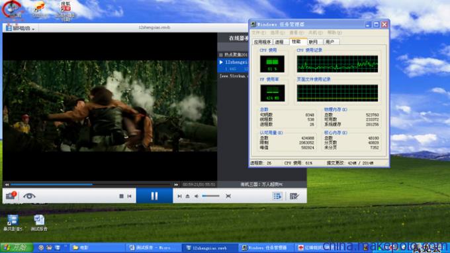450x253 pixels.
Task: Click the eye icon in player bar
Action: [x=29, y=196]
